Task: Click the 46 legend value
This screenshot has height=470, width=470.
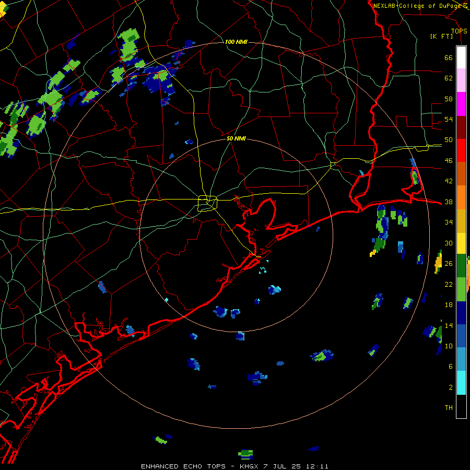Action: (x=449, y=161)
